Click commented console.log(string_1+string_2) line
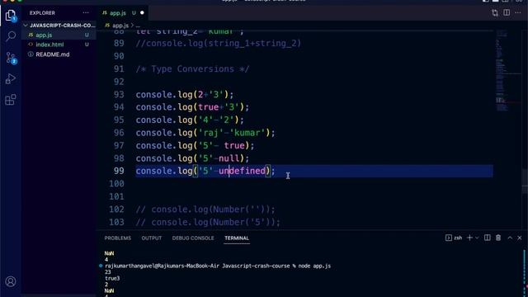Image resolution: width=528 pixels, height=297 pixels. point(218,44)
